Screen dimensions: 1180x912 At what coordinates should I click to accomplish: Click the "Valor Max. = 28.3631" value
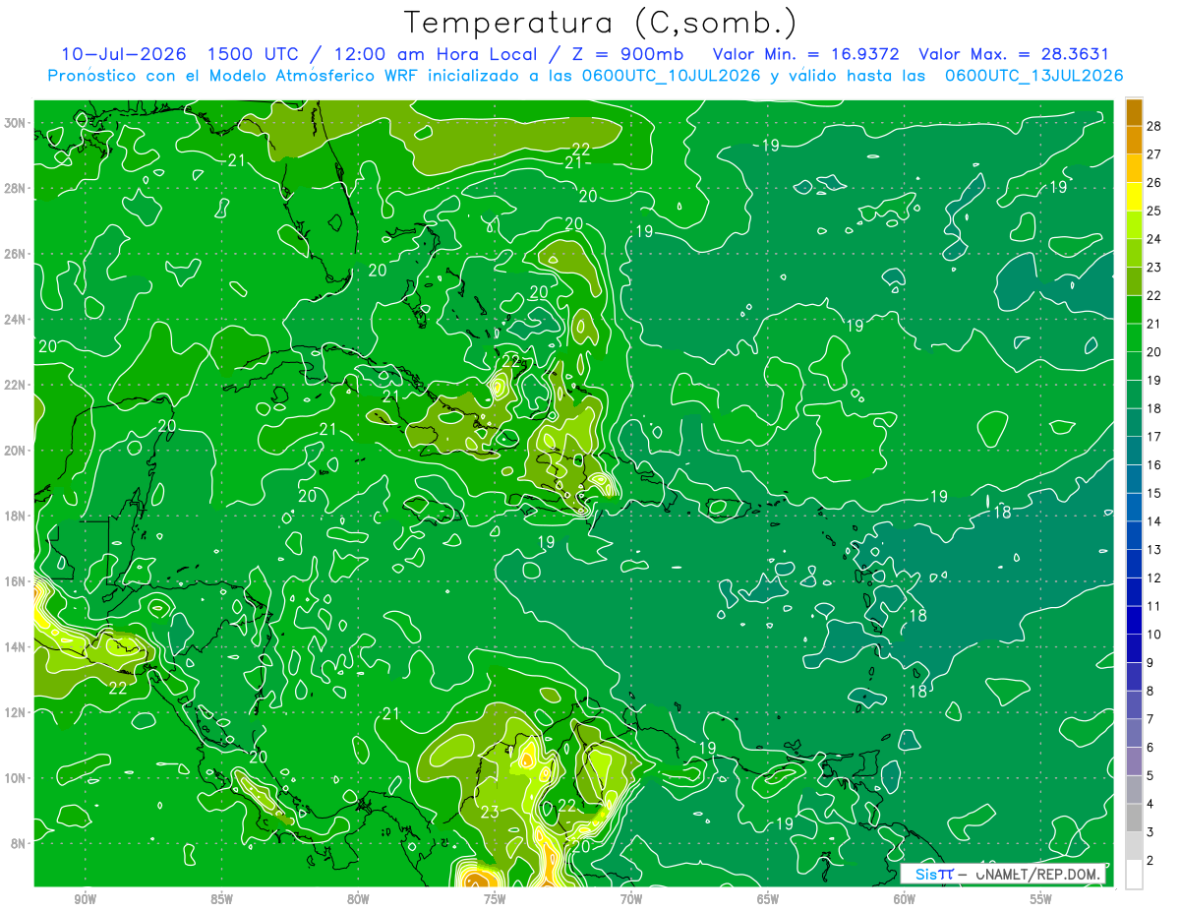(1014, 54)
